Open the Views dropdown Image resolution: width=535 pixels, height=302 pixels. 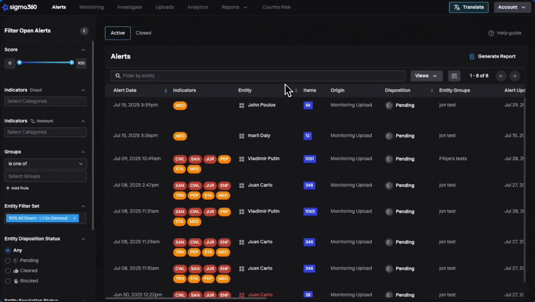[x=426, y=76]
